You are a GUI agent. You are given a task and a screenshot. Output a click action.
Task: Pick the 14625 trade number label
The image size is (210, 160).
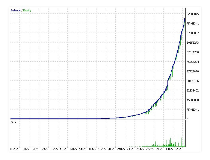pyautogui.click(x=83, y=149)
